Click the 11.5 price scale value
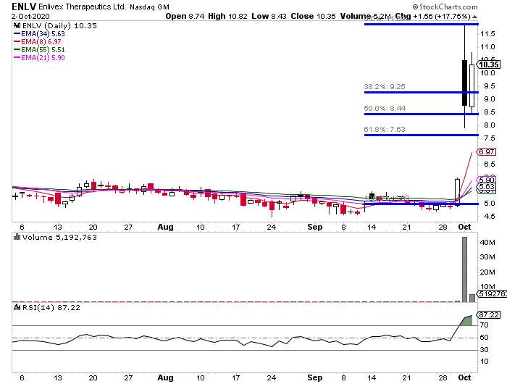The height and width of the screenshot is (384, 507). (x=487, y=33)
